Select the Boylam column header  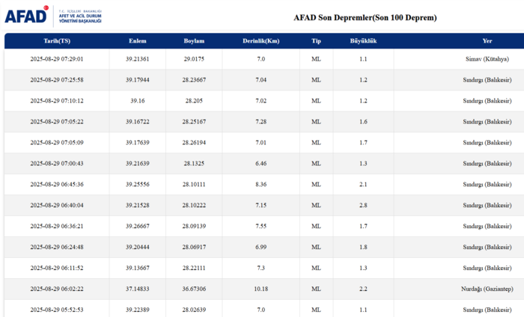coord(194,41)
